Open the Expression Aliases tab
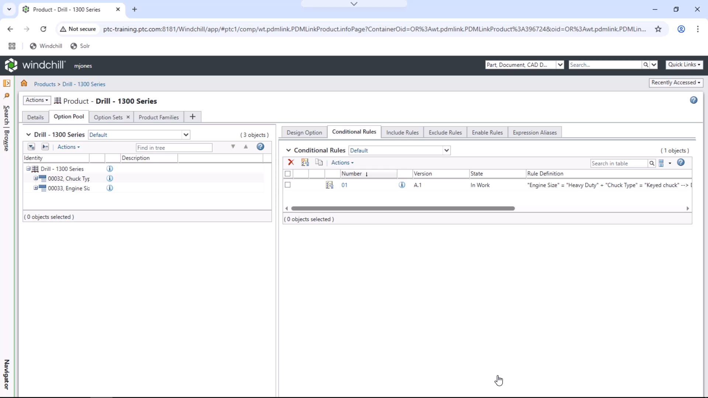This screenshot has height=398, width=708. coord(535,132)
